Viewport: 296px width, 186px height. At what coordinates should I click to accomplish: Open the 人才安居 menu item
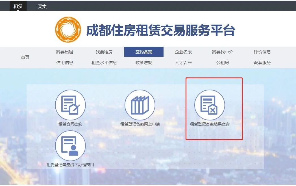pos(183,62)
